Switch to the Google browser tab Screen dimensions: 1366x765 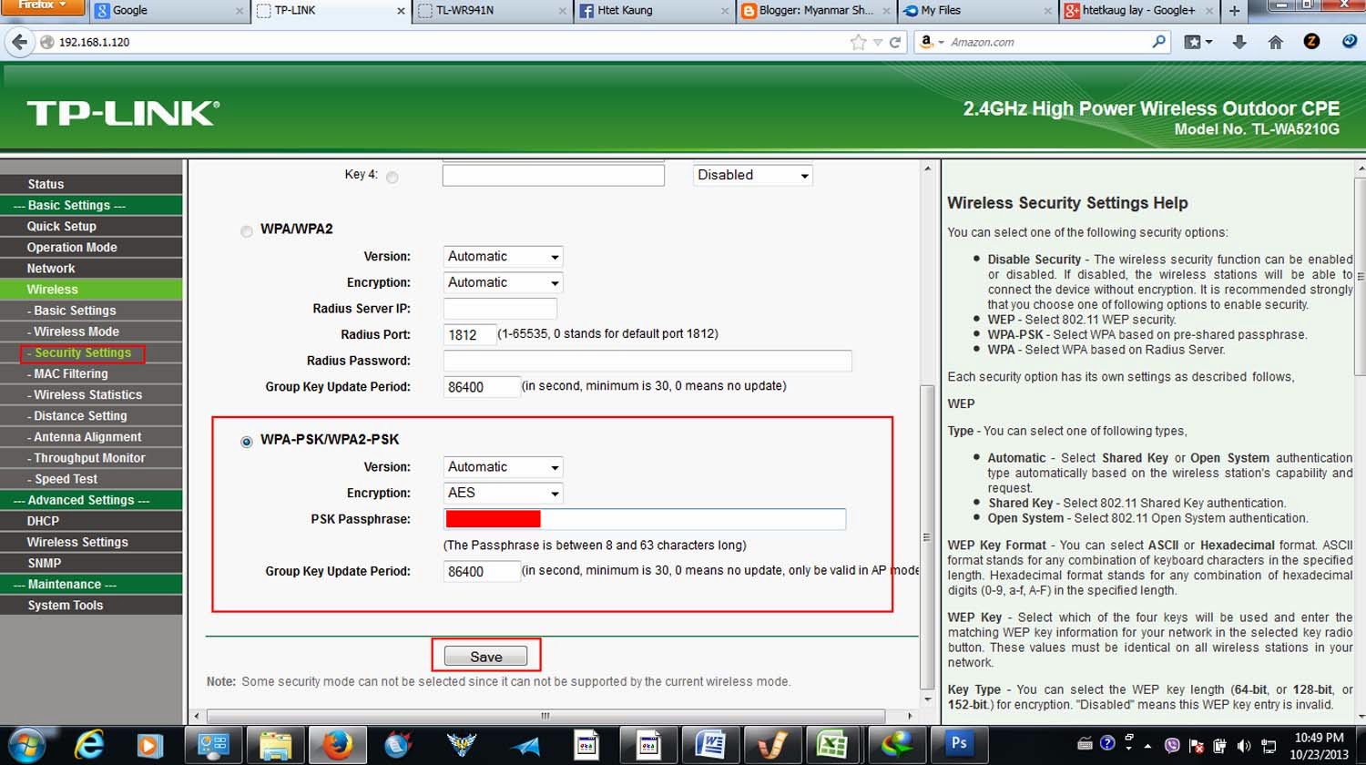click(169, 10)
